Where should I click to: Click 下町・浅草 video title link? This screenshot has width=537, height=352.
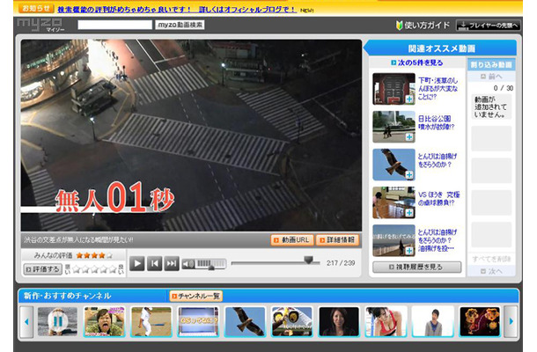coord(438,89)
